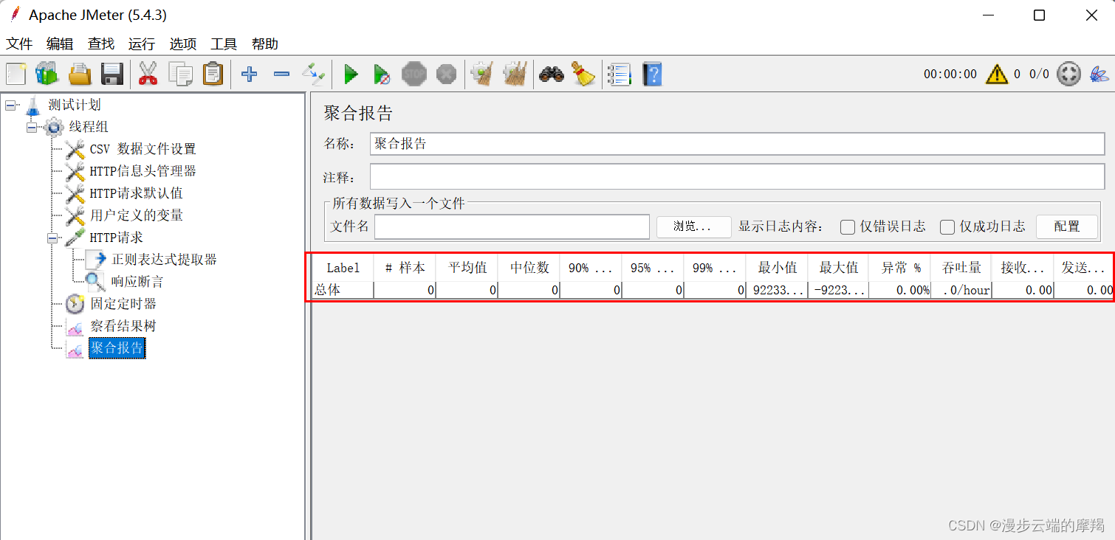Open the 编辑 menu

[x=60, y=44]
